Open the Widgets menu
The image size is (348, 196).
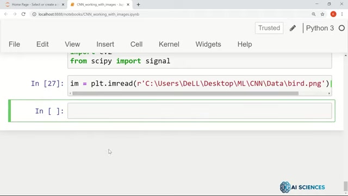[x=208, y=44]
